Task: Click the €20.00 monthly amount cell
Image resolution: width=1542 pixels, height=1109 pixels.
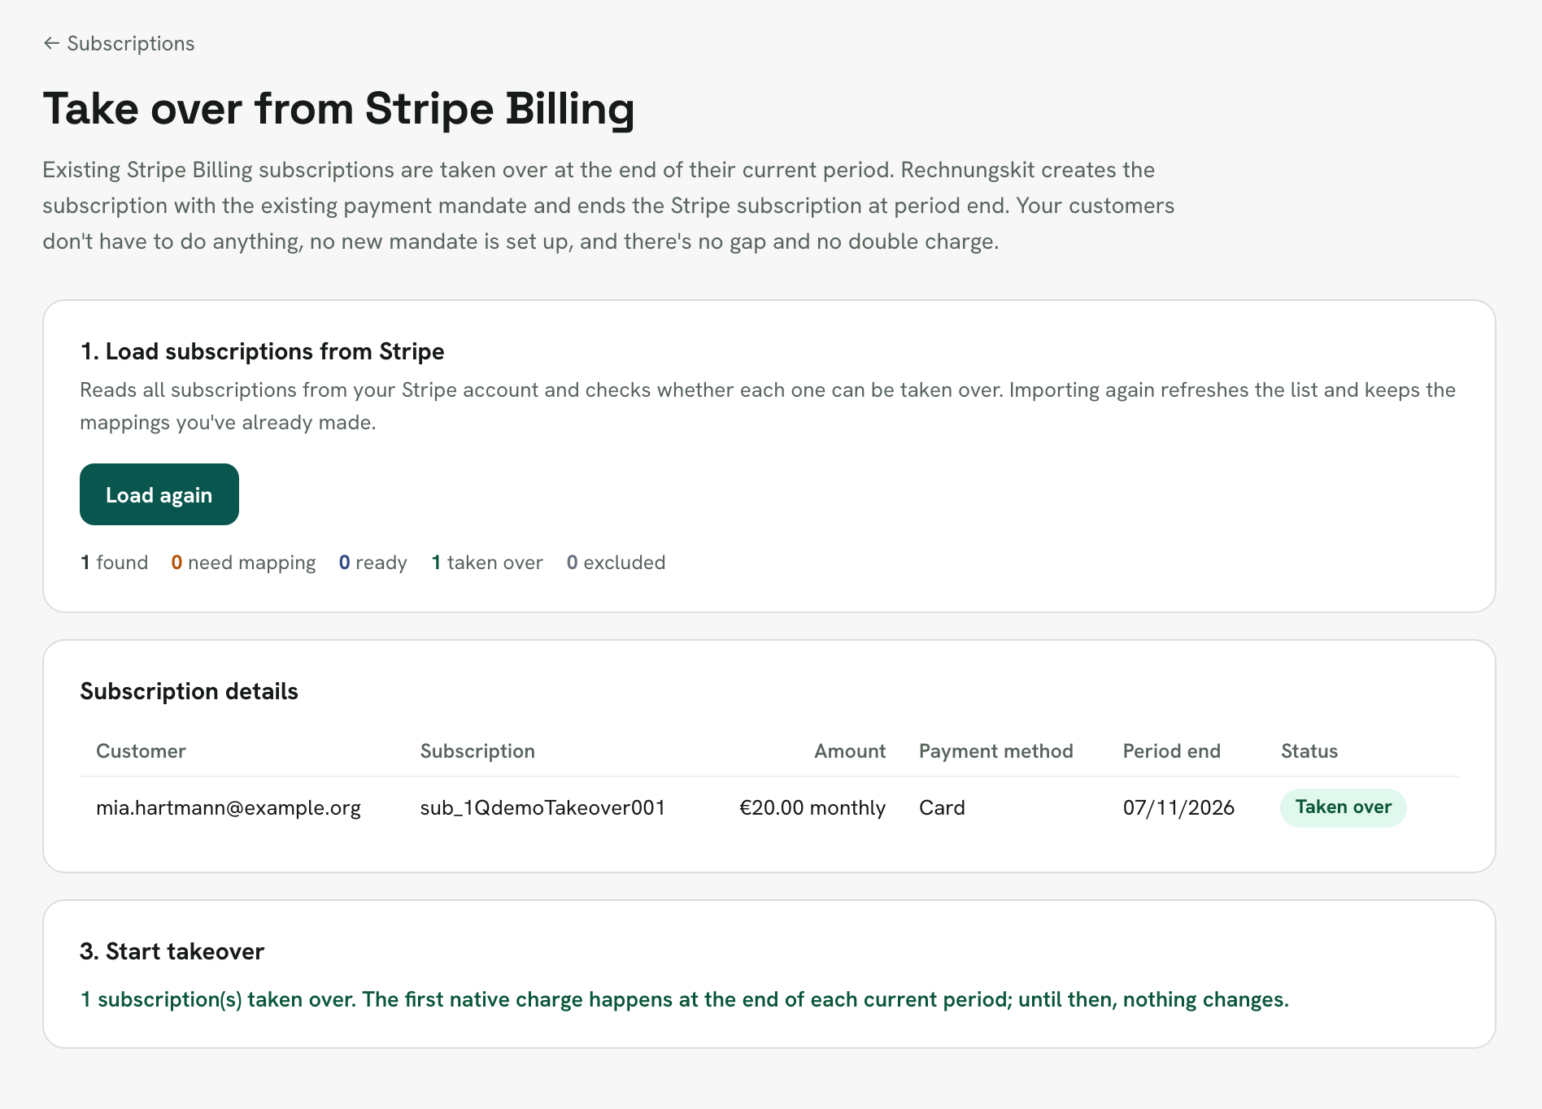Action: coord(812,807)
